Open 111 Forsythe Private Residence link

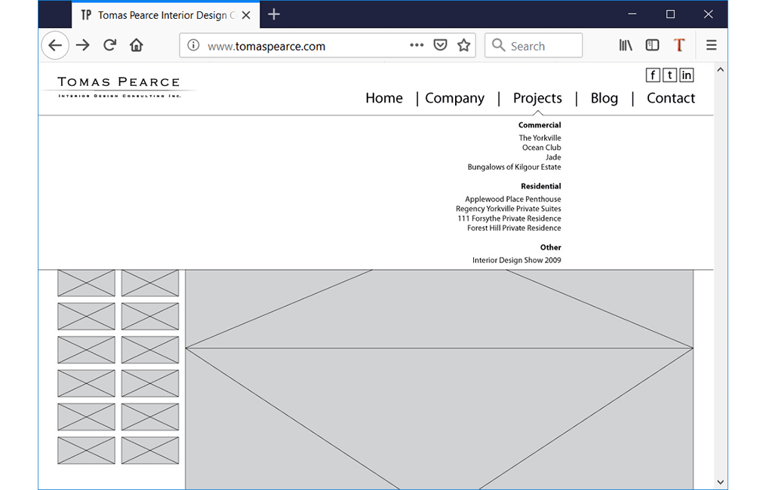509,219
